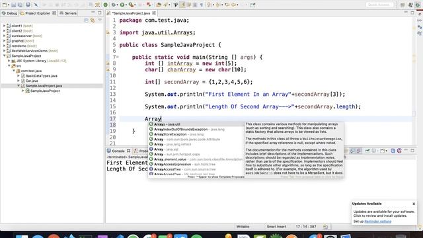Click the status bar icon beside 17 : 14 : 387
423x238 pixels.
[x=325, y=227]
